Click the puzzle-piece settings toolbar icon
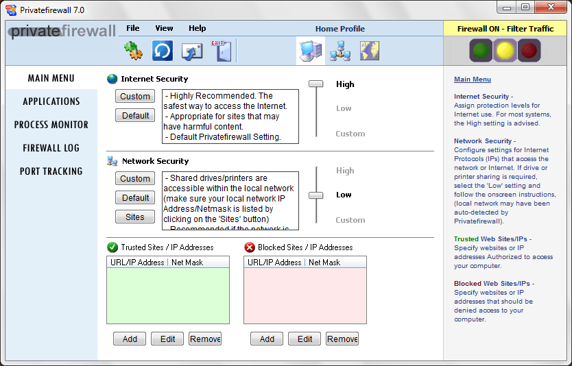572x366 pixels. (133, 51)
